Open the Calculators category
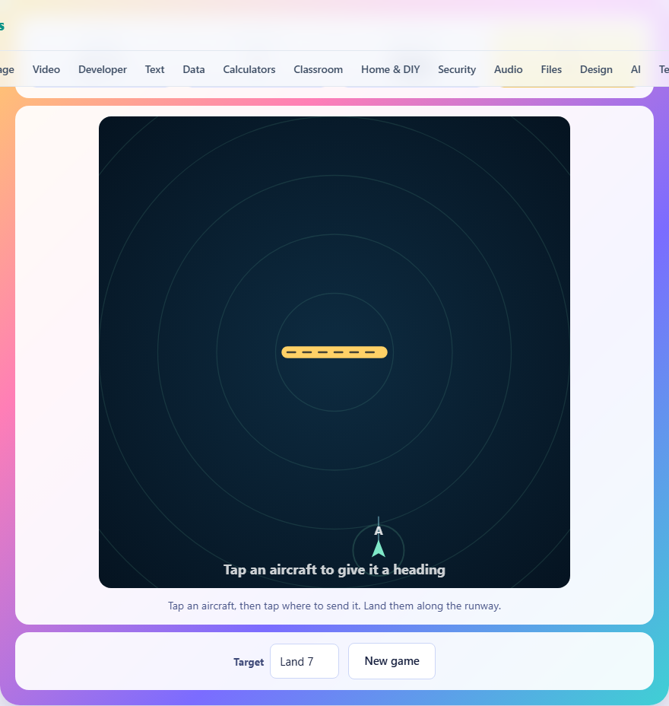 (x=249, y=69)
